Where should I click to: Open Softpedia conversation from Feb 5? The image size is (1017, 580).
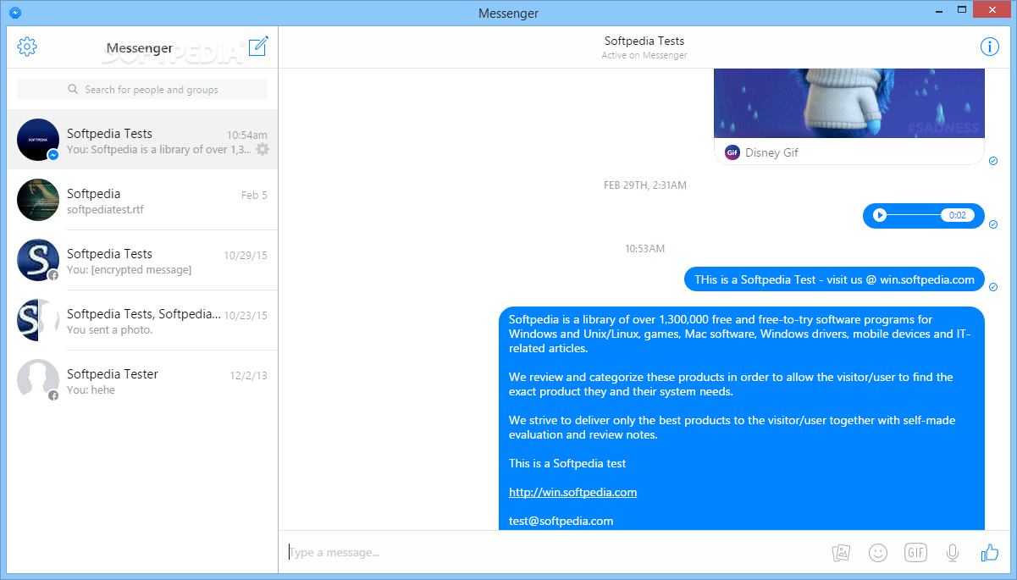click(142, 200)
